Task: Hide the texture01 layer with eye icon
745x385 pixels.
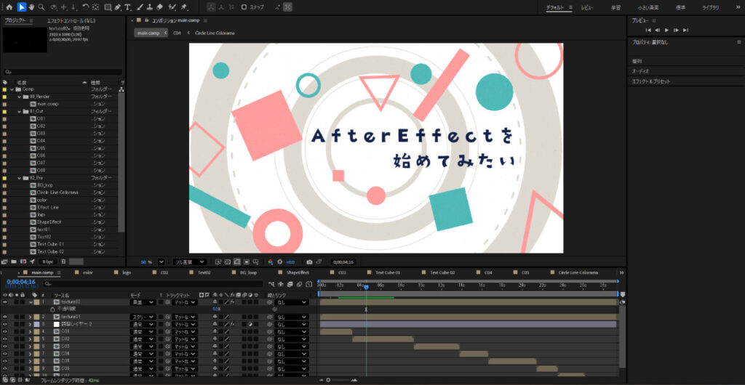Action: tap(5, 317)
